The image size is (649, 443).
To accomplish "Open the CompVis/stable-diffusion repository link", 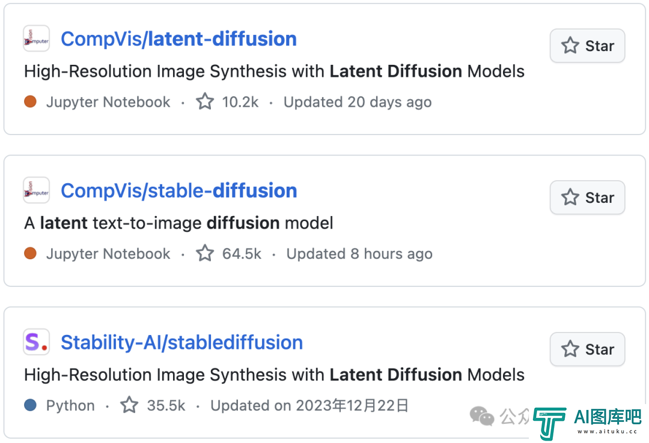I will click(179, 191).
